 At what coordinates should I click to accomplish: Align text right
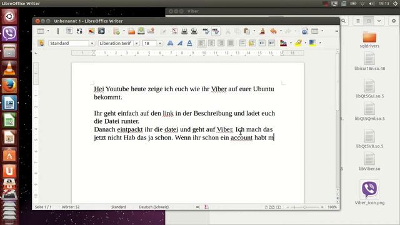pyautogui.click(x=221, y=43)
